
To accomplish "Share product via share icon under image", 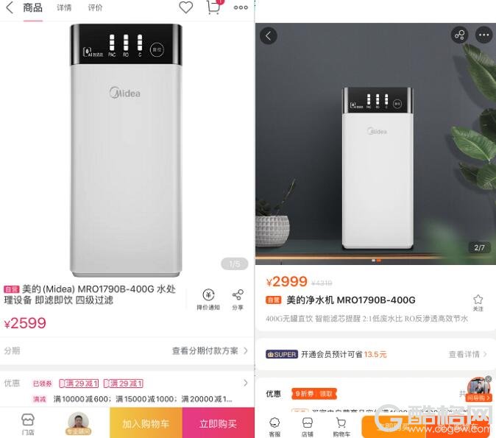I will point(238,300).
